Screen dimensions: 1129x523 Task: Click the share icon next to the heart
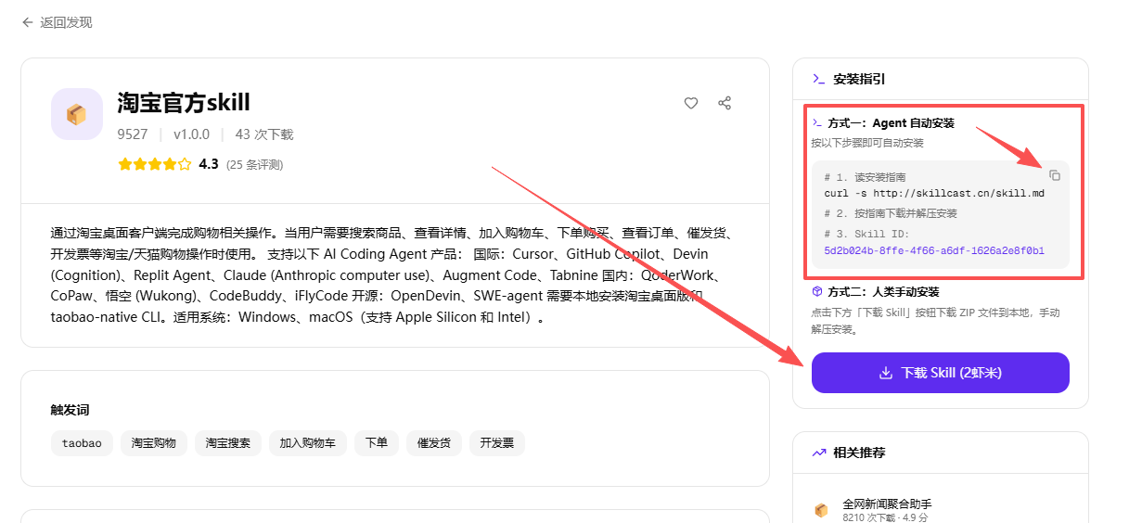(725, 103)
